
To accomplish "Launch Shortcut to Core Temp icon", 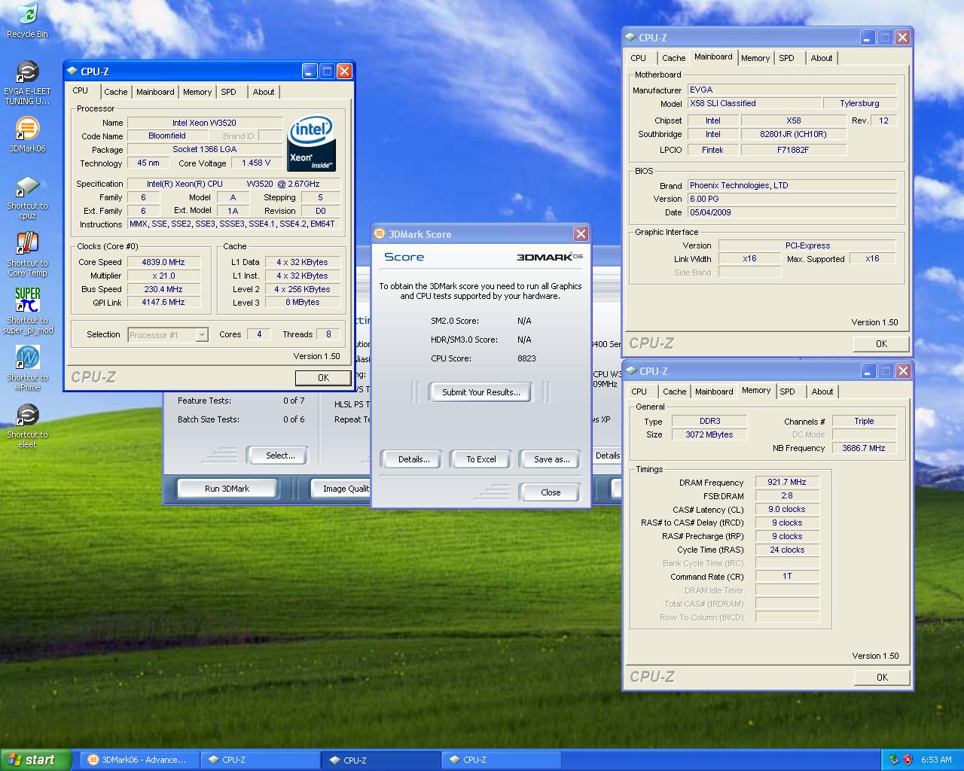I will point(27,254).
